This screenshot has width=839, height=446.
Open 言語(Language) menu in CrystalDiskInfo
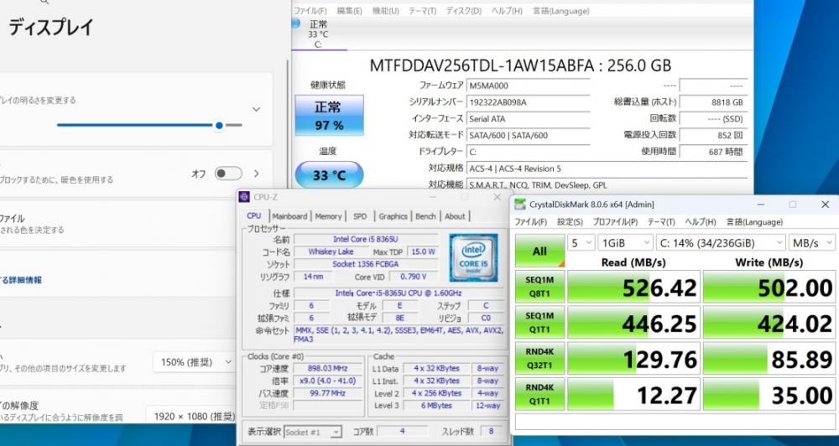(x=560, y=11)
